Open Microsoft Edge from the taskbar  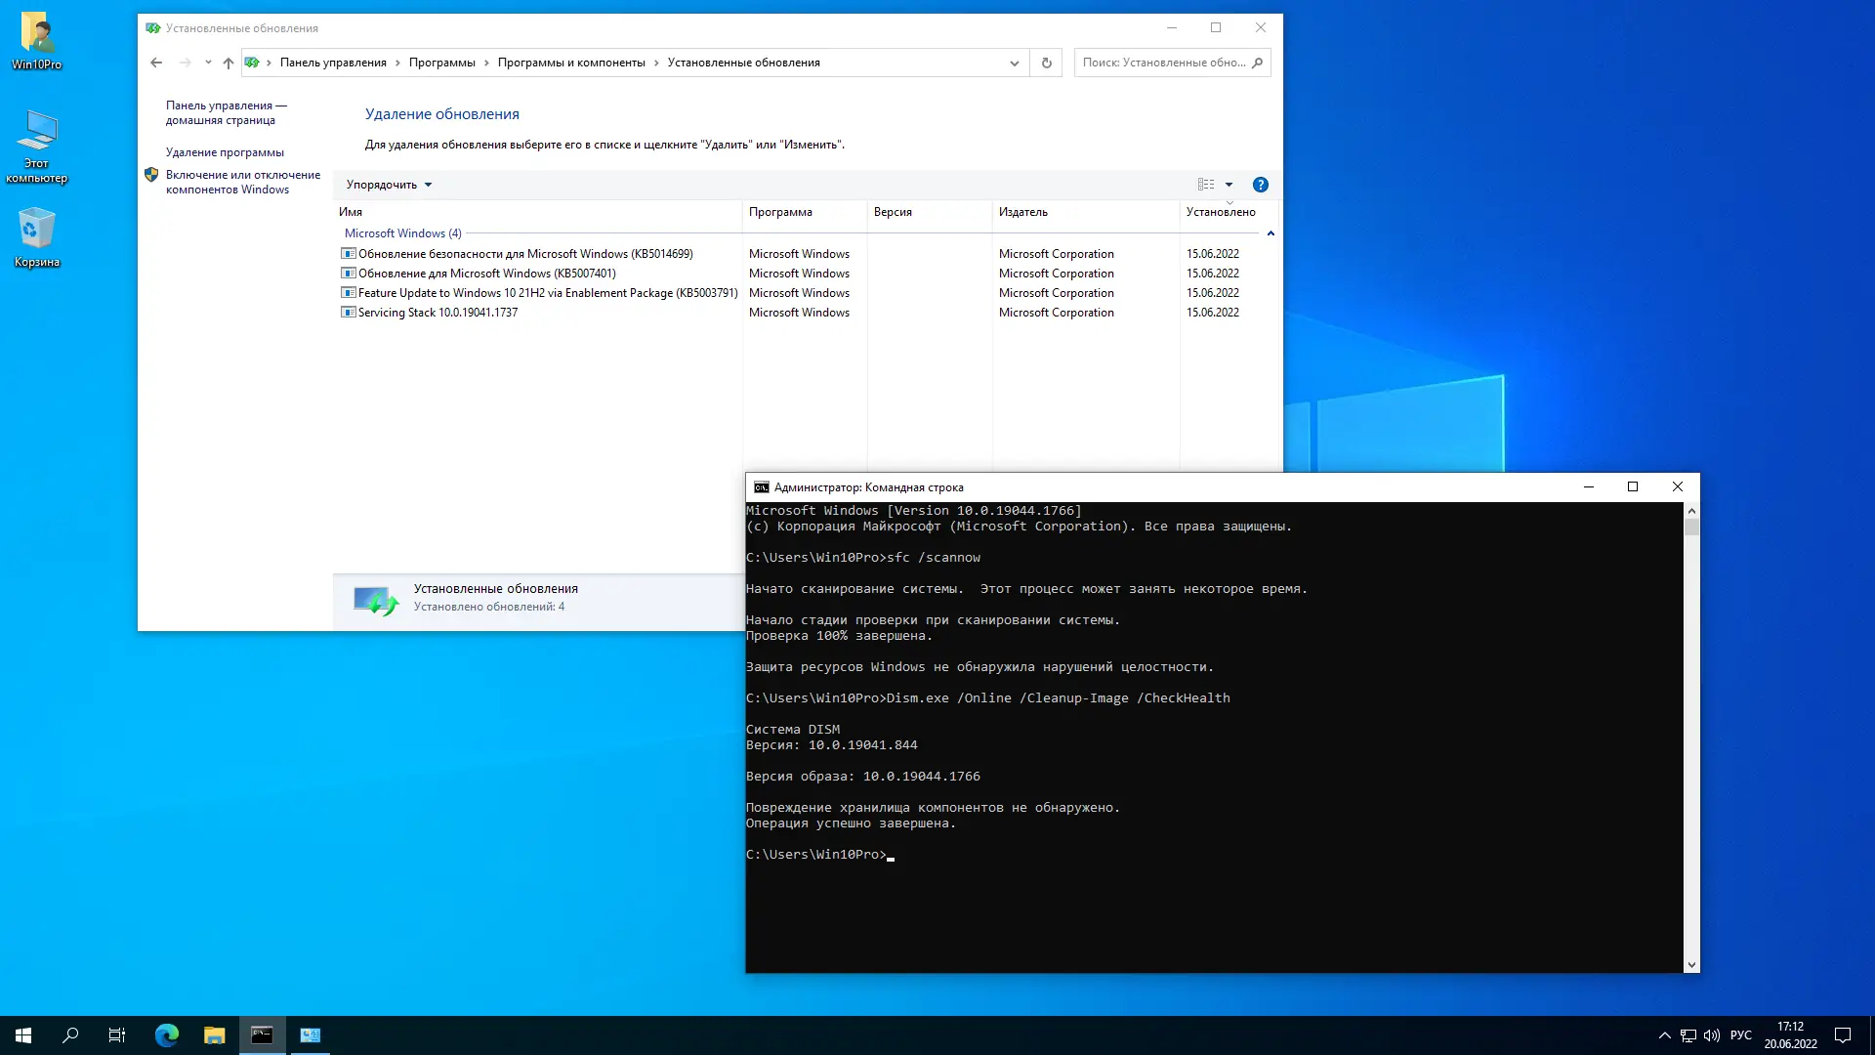[x=167, y=1035]
